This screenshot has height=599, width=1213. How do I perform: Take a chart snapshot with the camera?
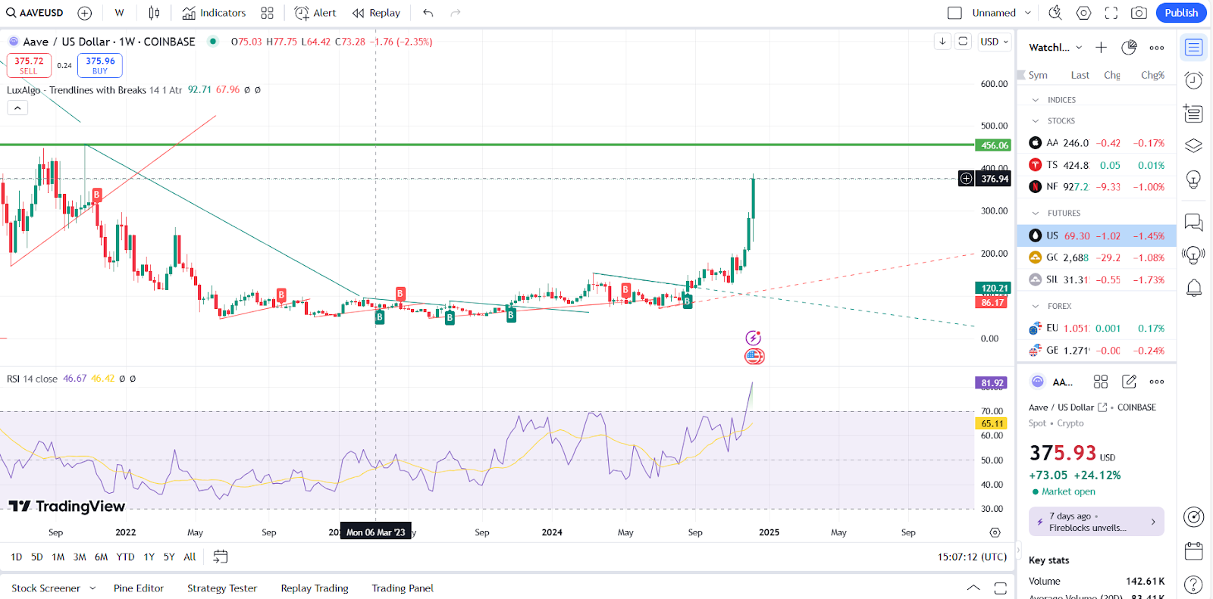click(x=1139, y=13)
